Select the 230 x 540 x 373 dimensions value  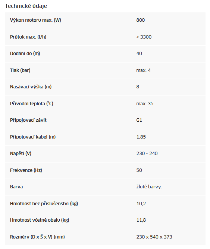click(154, 237)
